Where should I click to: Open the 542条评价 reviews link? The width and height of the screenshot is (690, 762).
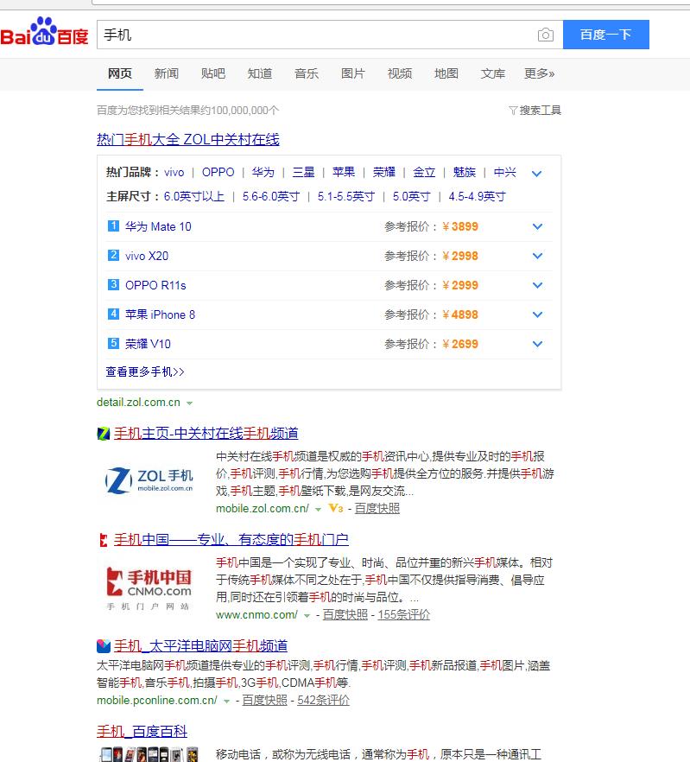[x=323, y=701]
